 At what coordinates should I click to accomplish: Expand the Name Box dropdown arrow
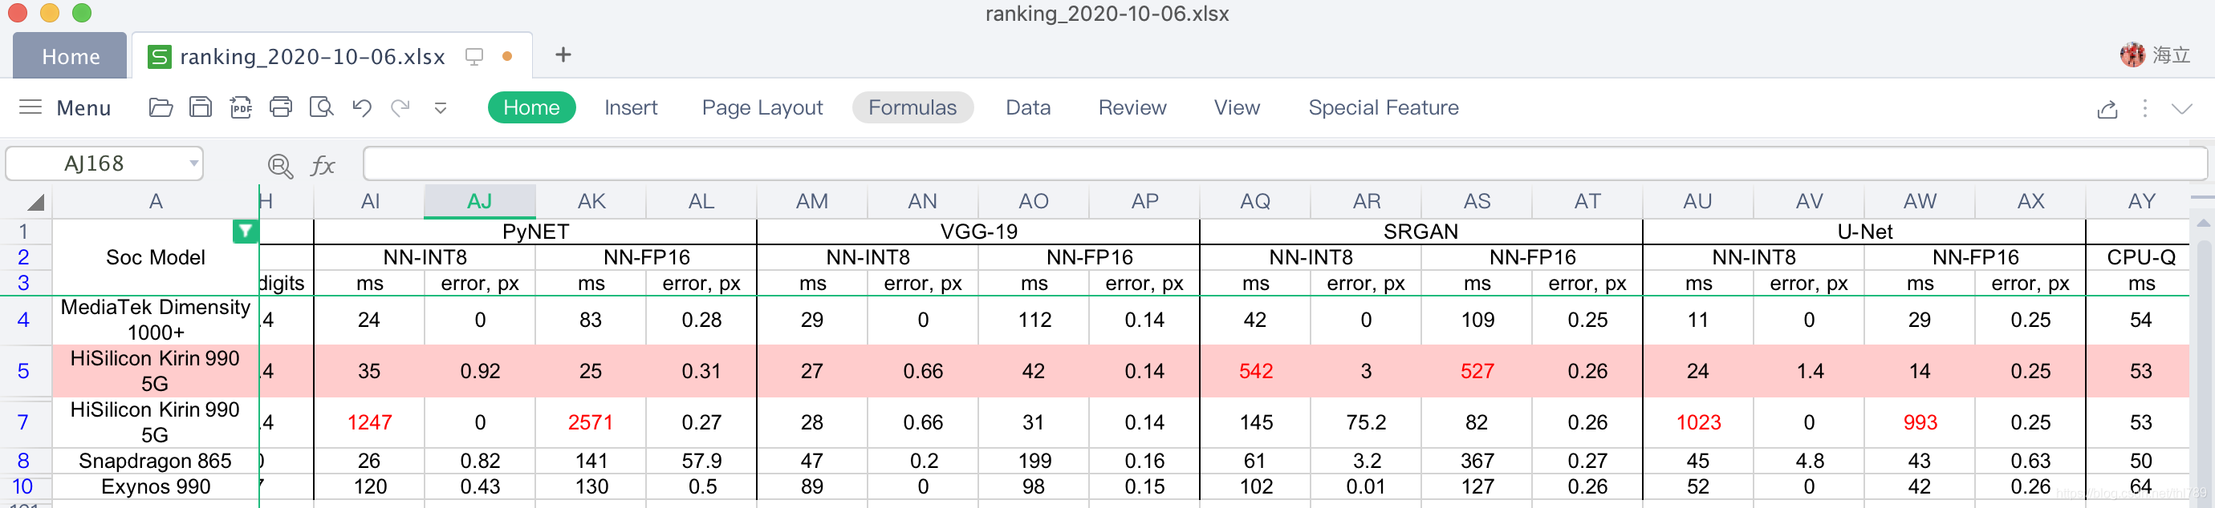pos(193,163)
